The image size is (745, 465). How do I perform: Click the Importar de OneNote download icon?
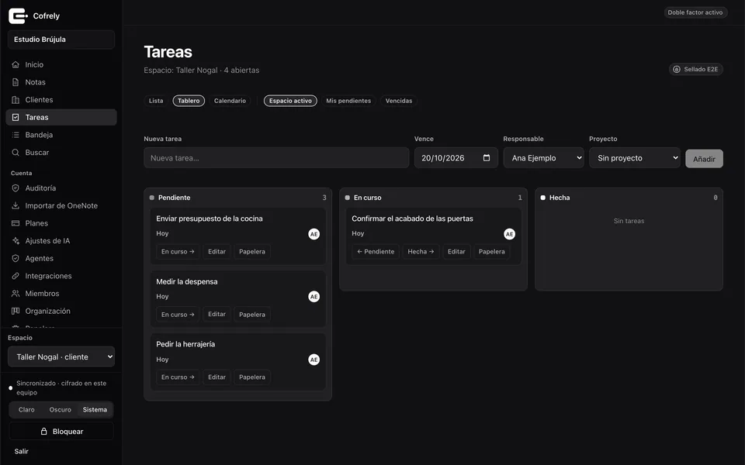[16, 205]
